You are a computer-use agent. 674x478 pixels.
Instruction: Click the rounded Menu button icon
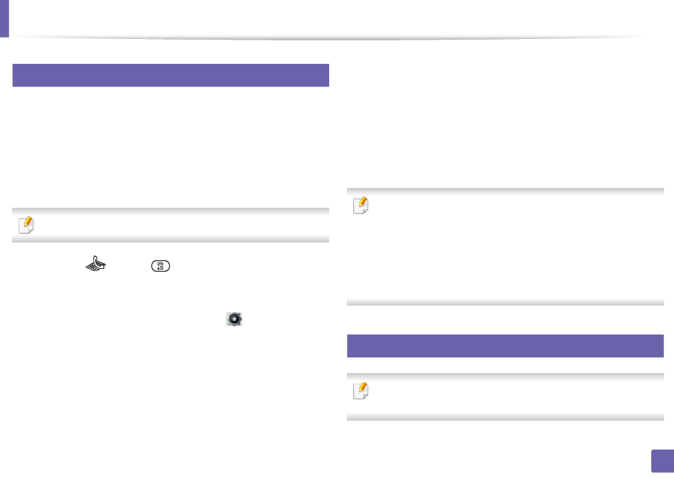point(161,267)
